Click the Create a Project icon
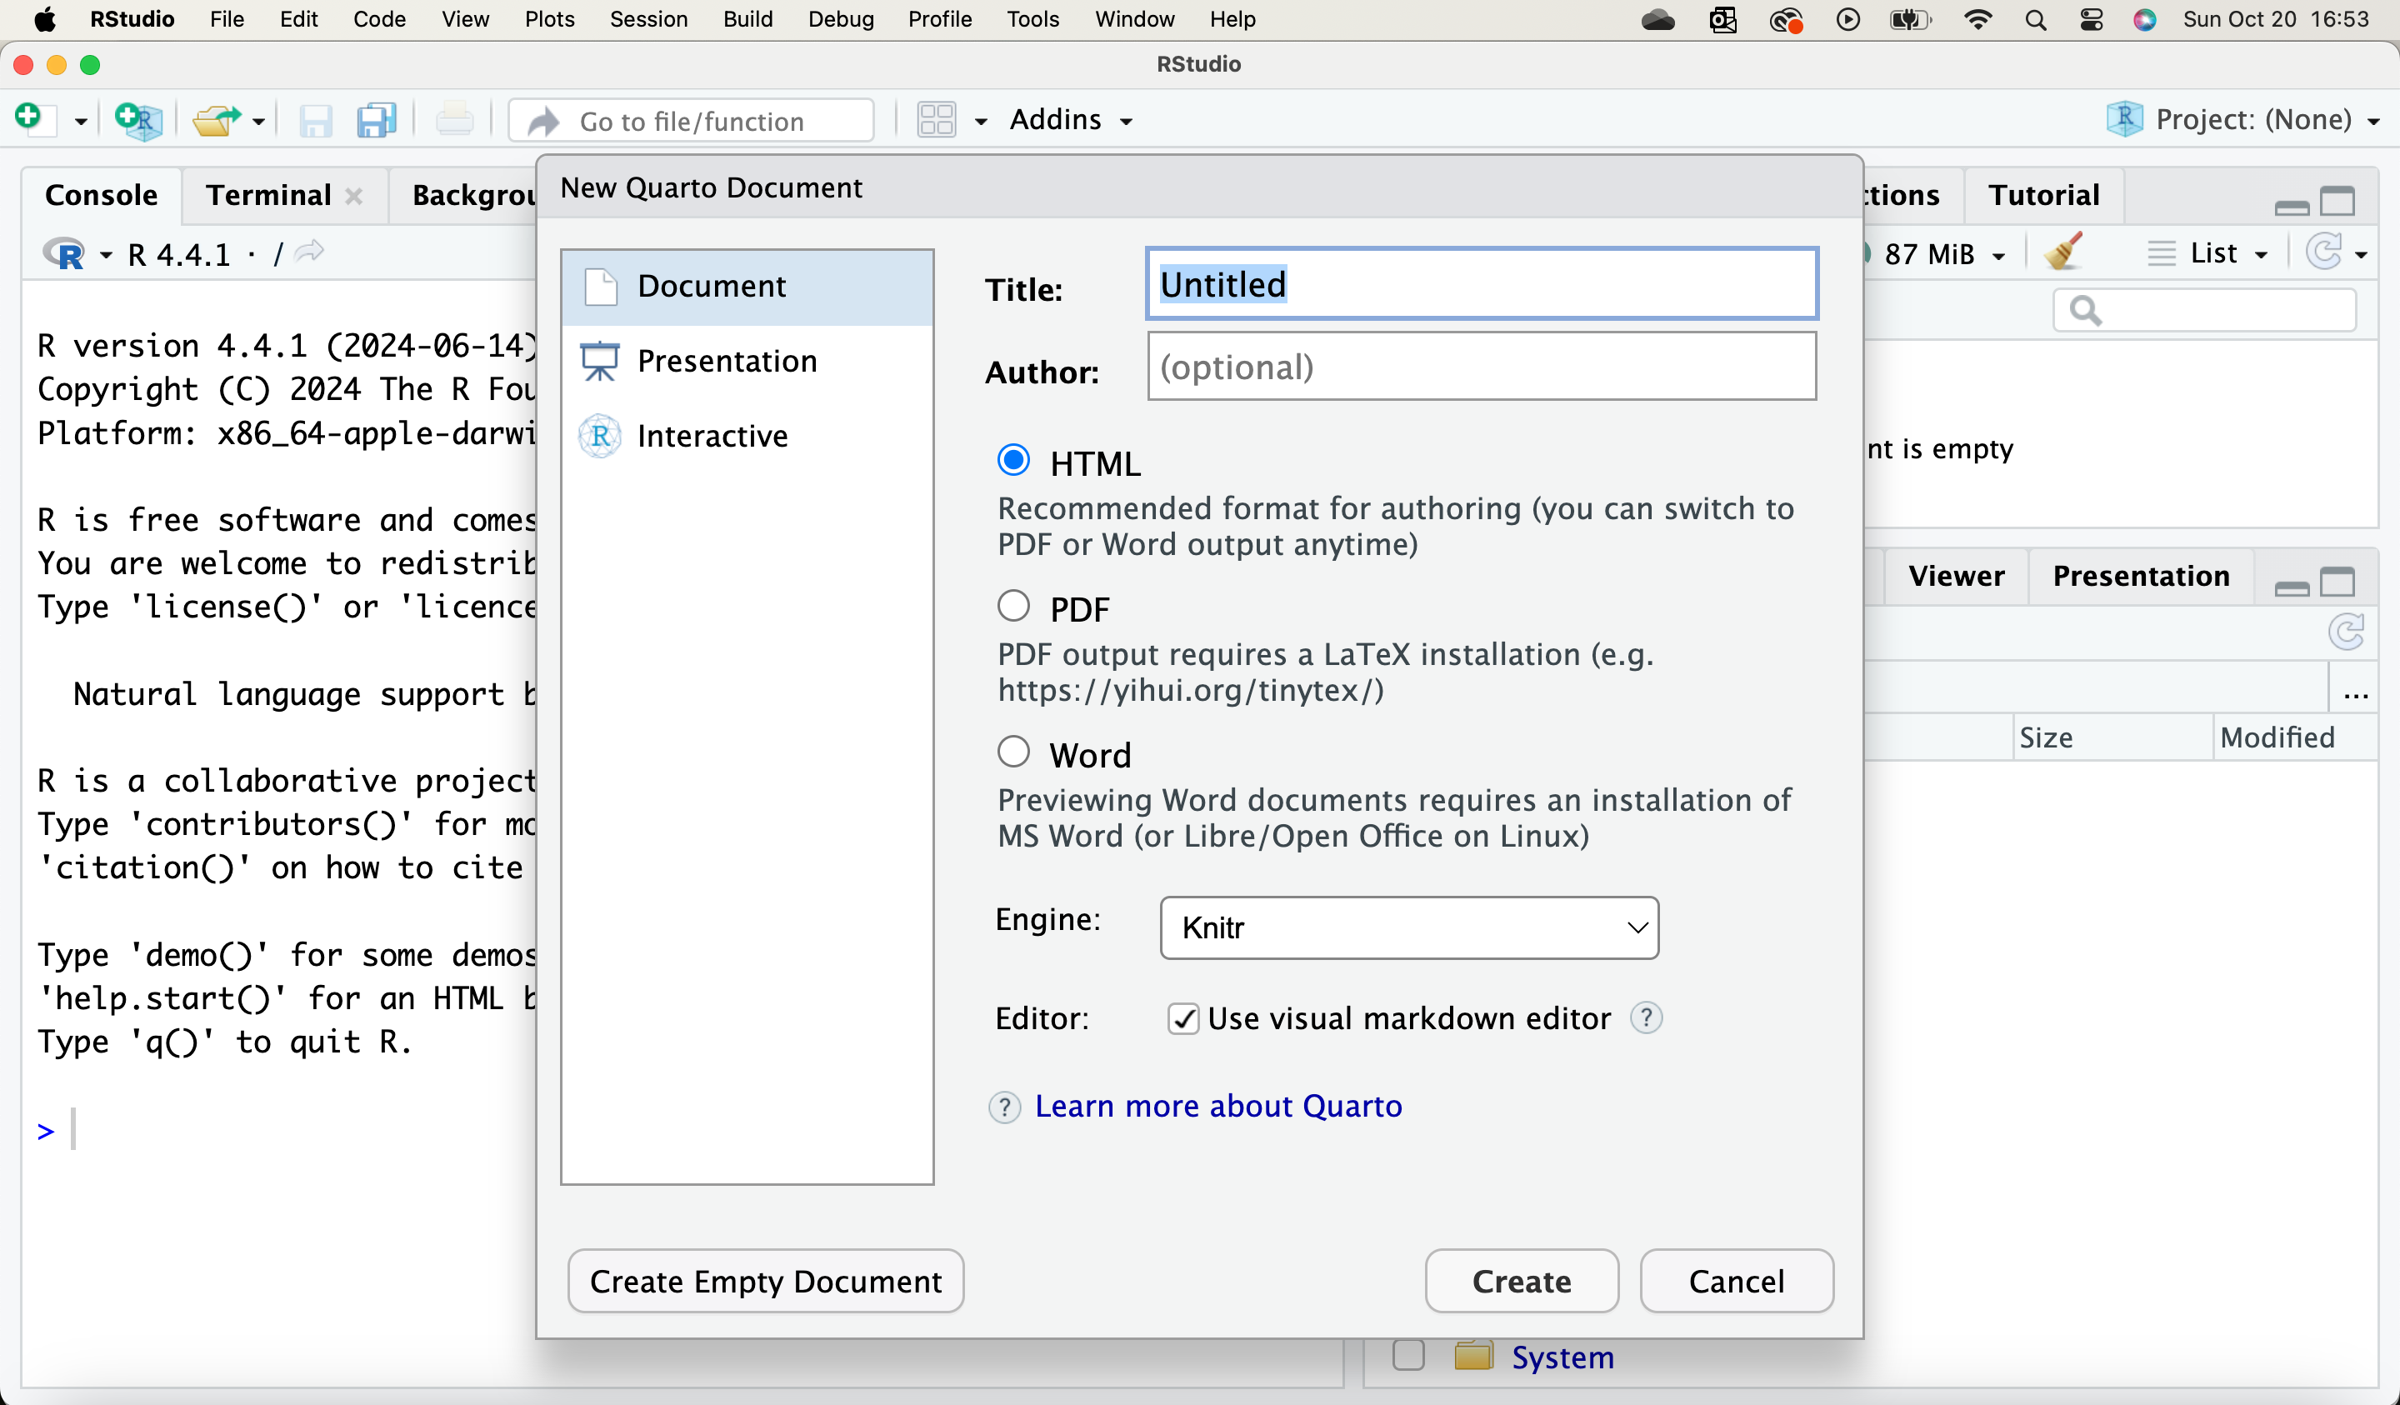Screen dimensions: 2400x1405 pos(138,120)
